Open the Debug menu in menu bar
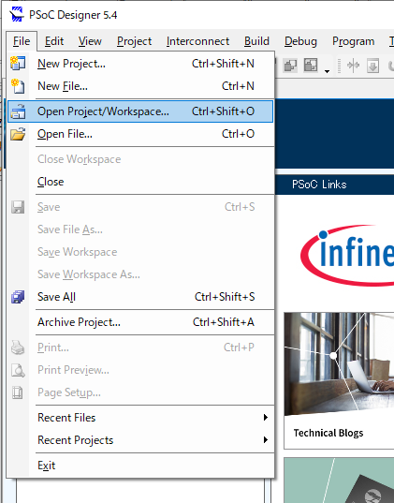Viewport: 394px width, 503px height. tap(300, 41)
